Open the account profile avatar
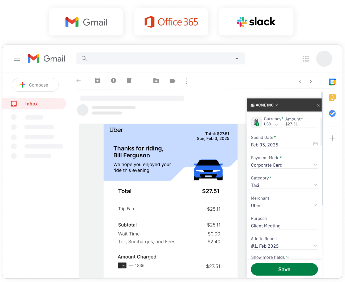 [324, 59]
